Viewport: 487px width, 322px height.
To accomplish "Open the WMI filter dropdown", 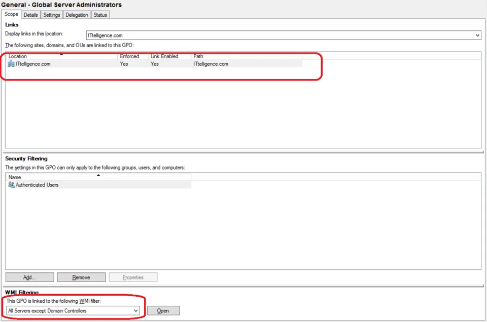I will pyautogui.click(x=73, y=310).
